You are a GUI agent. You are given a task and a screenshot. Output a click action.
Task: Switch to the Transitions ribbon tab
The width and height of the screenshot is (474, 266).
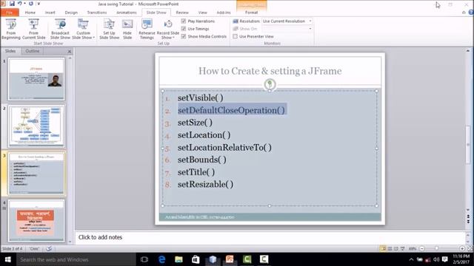(x=97, y=13)
